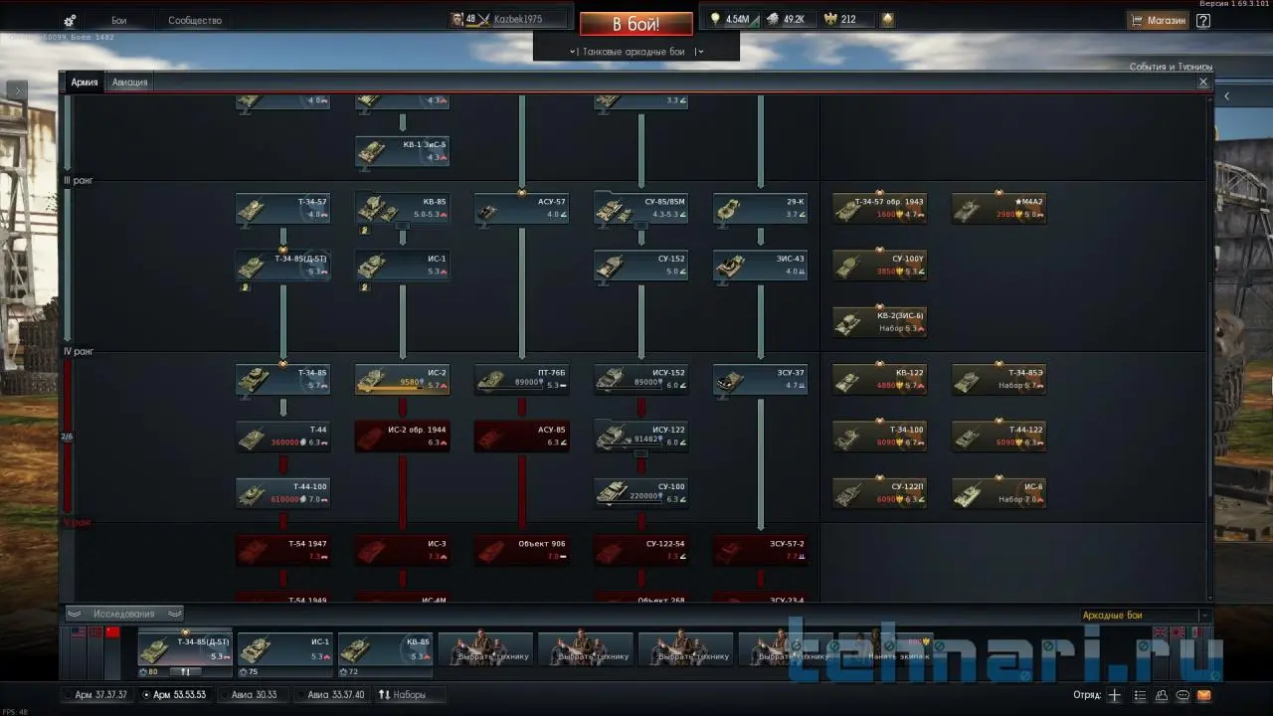
Task: Open the Бои menu
Action: point(118,21)
